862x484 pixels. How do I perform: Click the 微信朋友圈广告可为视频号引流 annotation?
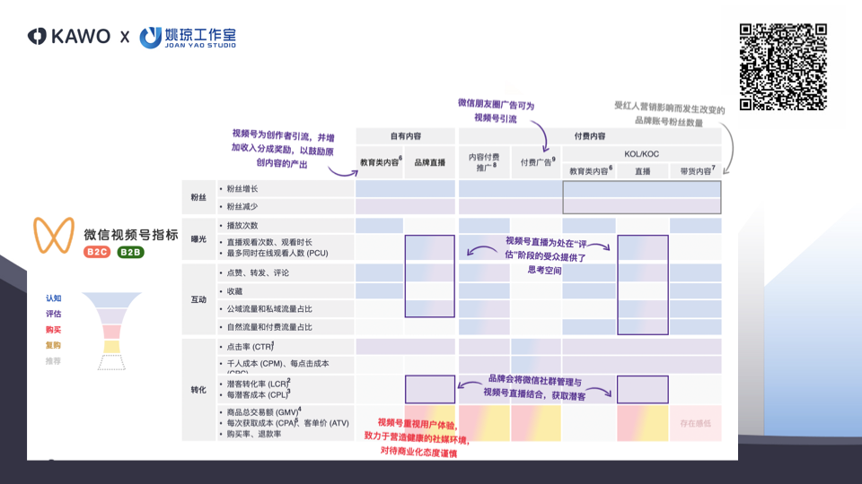point(496,111)
